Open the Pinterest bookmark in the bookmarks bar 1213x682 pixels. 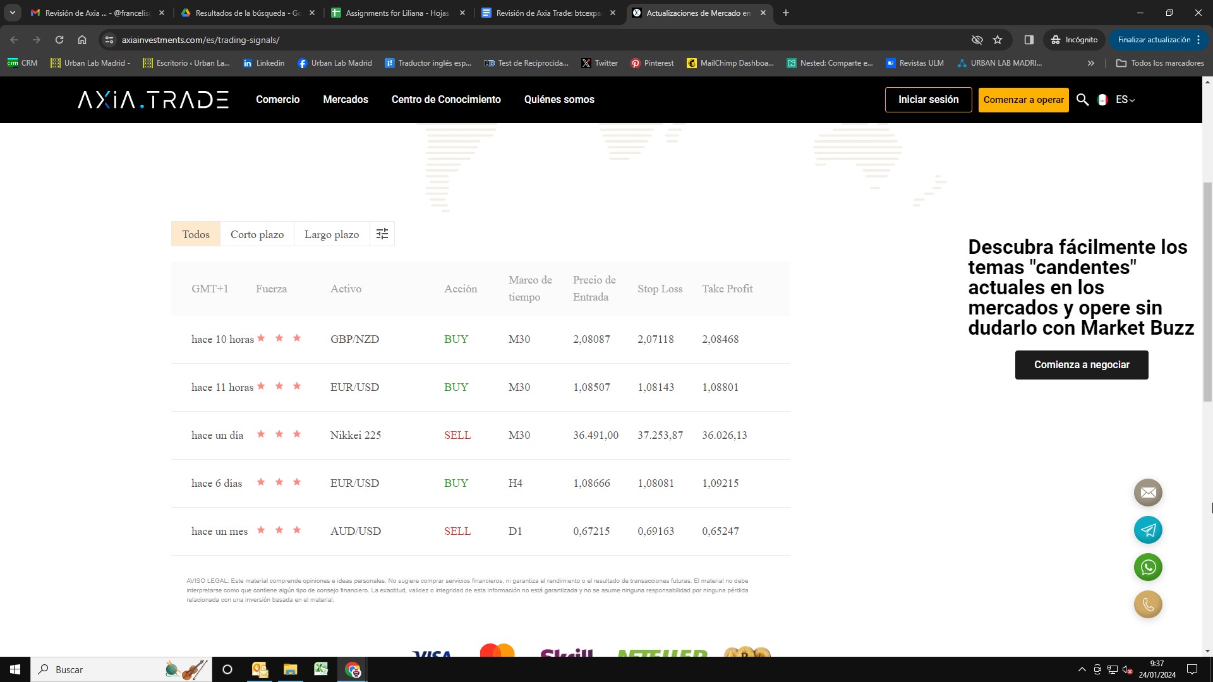(x=652, y=63)
